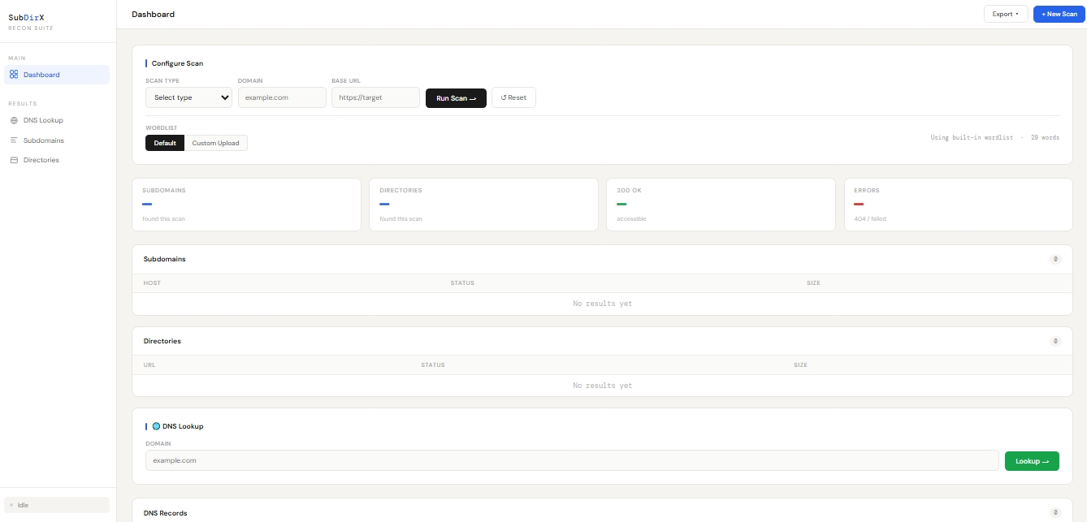This screenshot has width=1087, height=522.
Task: Click the DNS Records count badge
Action: [1055, 513]
